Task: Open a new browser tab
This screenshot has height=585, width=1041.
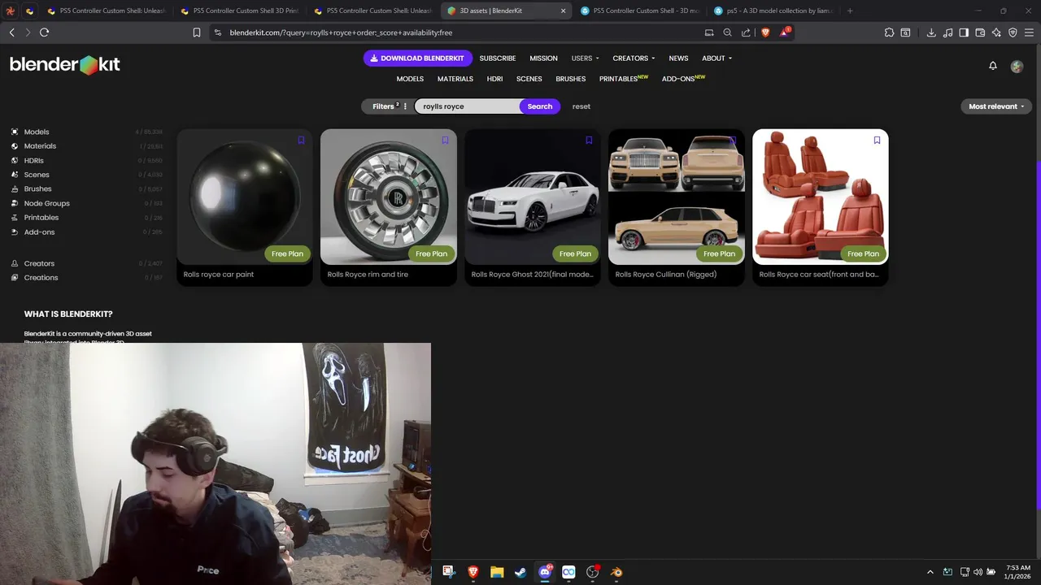Action: [850, 11]
